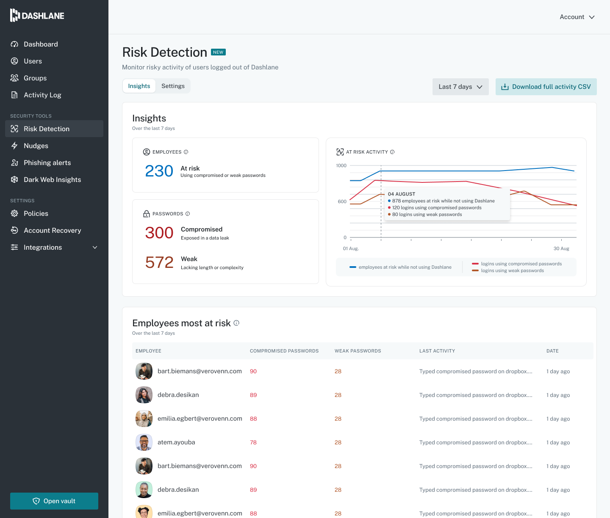The image size is (610, 518).
Task: Click the blue employees at risk legend swatch
Action: [352, 267]
